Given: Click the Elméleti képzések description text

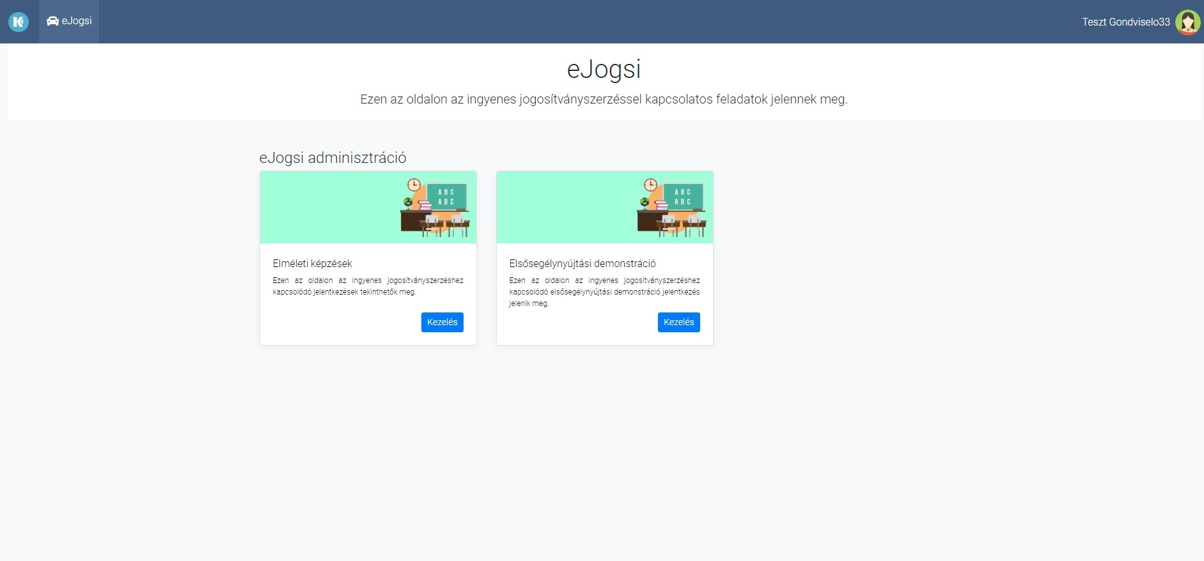Looking at the screenshot, I should click(368, 286).
